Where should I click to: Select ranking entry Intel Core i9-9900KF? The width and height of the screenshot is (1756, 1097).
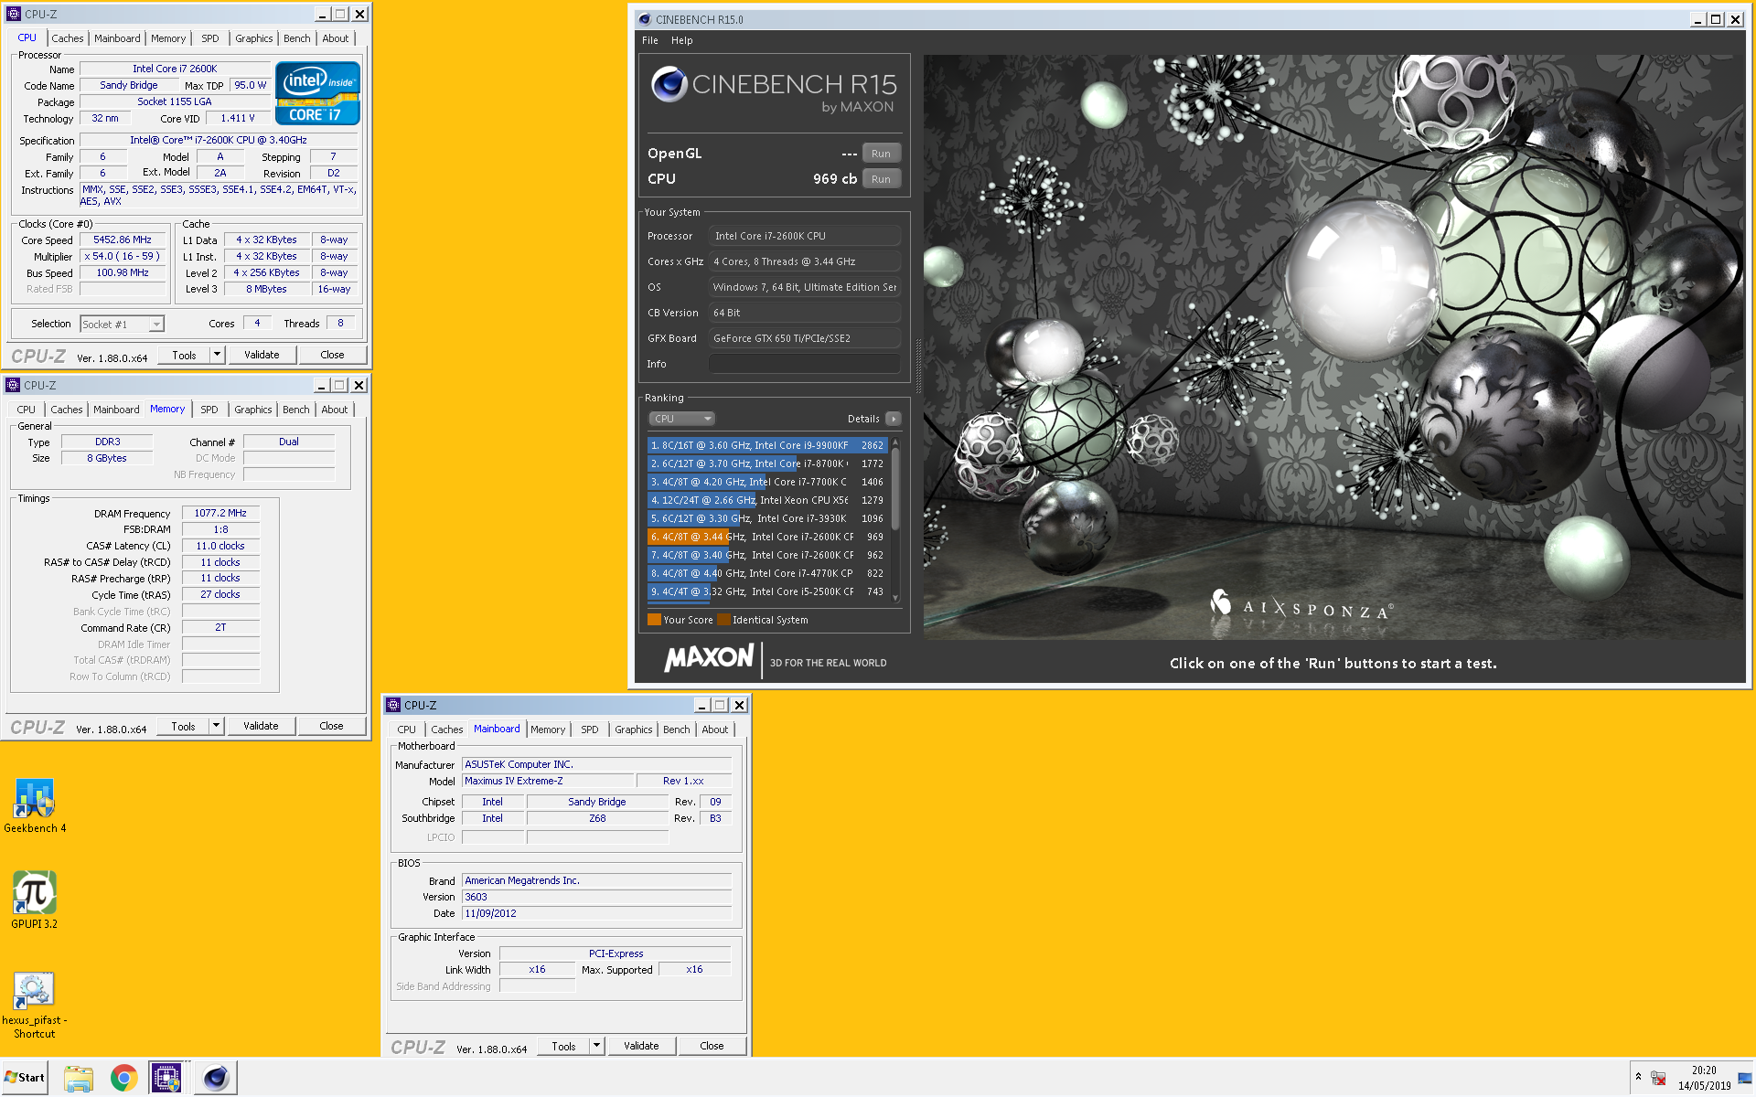pos(766,445)
